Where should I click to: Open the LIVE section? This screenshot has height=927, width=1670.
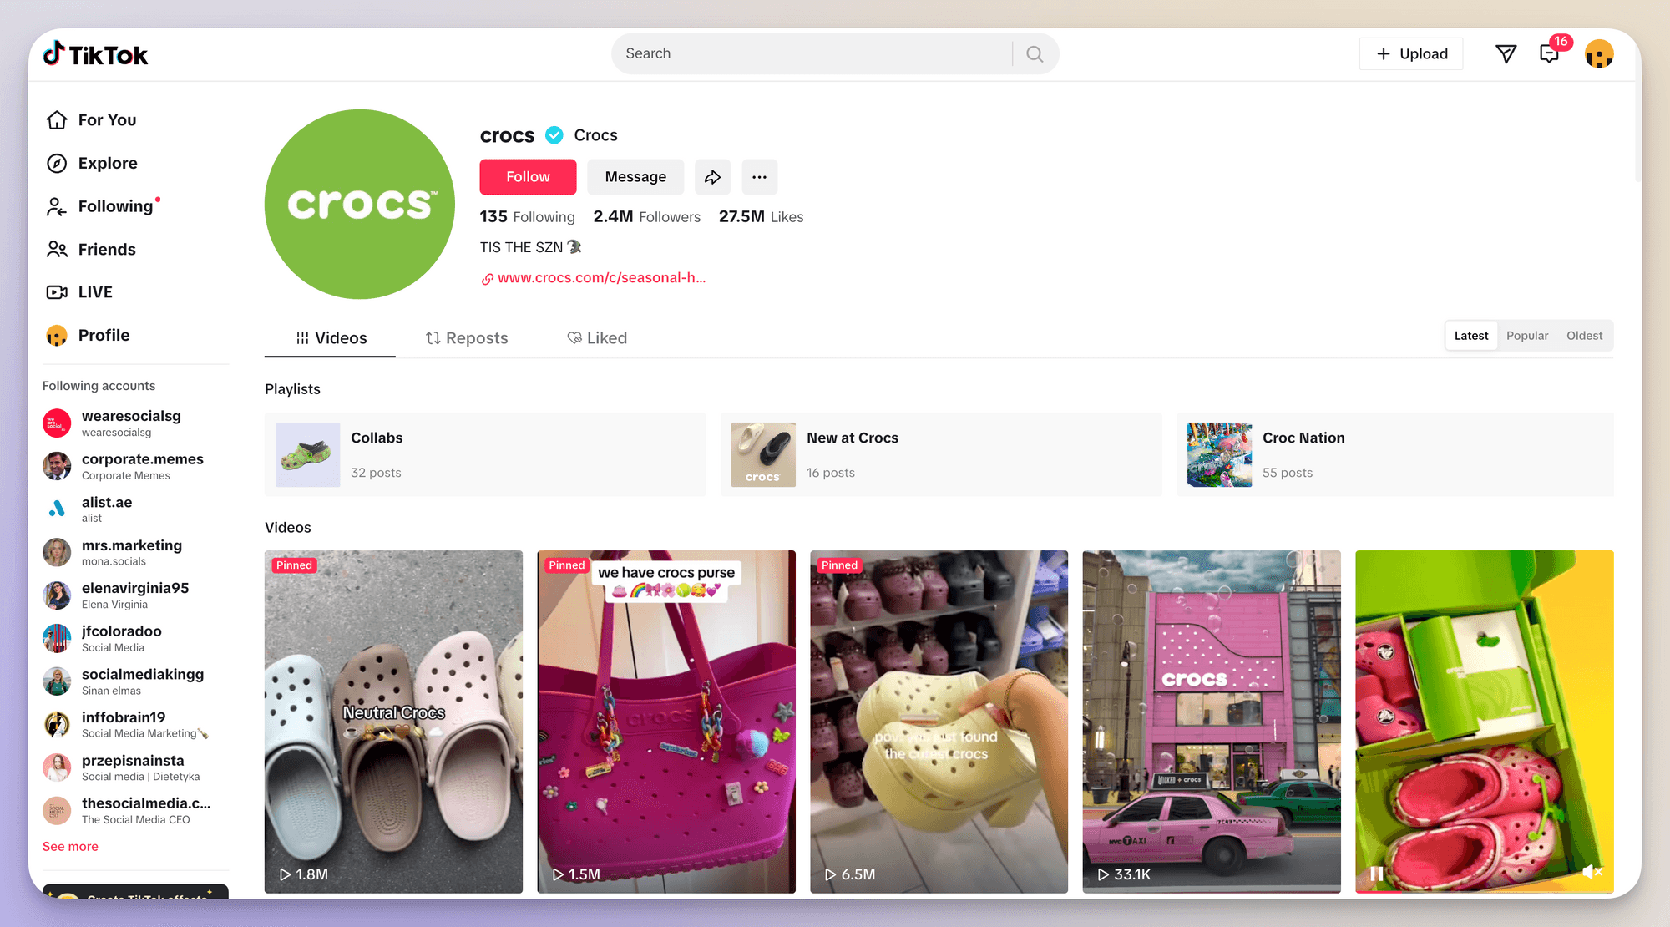[80, 292]
